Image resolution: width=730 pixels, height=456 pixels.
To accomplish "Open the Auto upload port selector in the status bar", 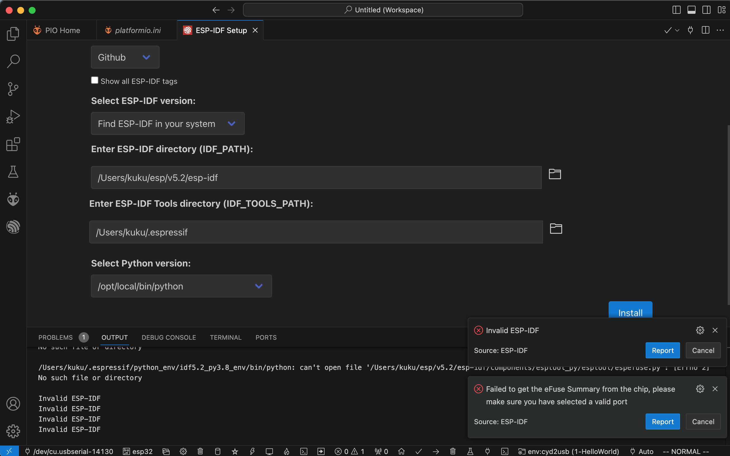I will coord(642,451).
